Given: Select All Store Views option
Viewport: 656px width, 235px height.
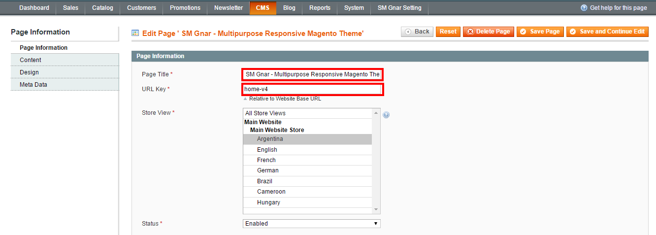Looking at the screenshot, I should coord(308,113).
